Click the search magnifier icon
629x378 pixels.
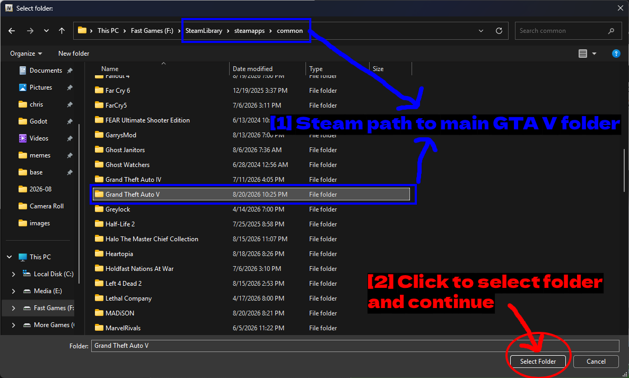pyautogui.click(x=611, y=30)
